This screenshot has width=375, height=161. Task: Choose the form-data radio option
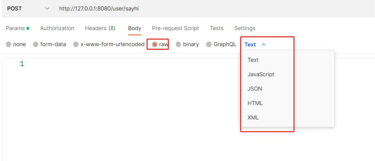click(x=36, y=44)
